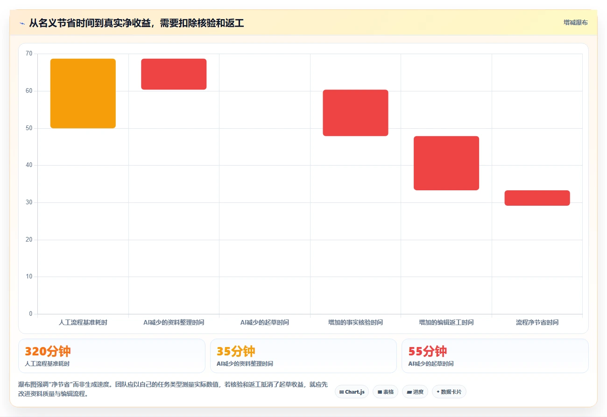Click the red AI减少的资料整理时间 bar
The image size is (607, 417).
point(174,74)
